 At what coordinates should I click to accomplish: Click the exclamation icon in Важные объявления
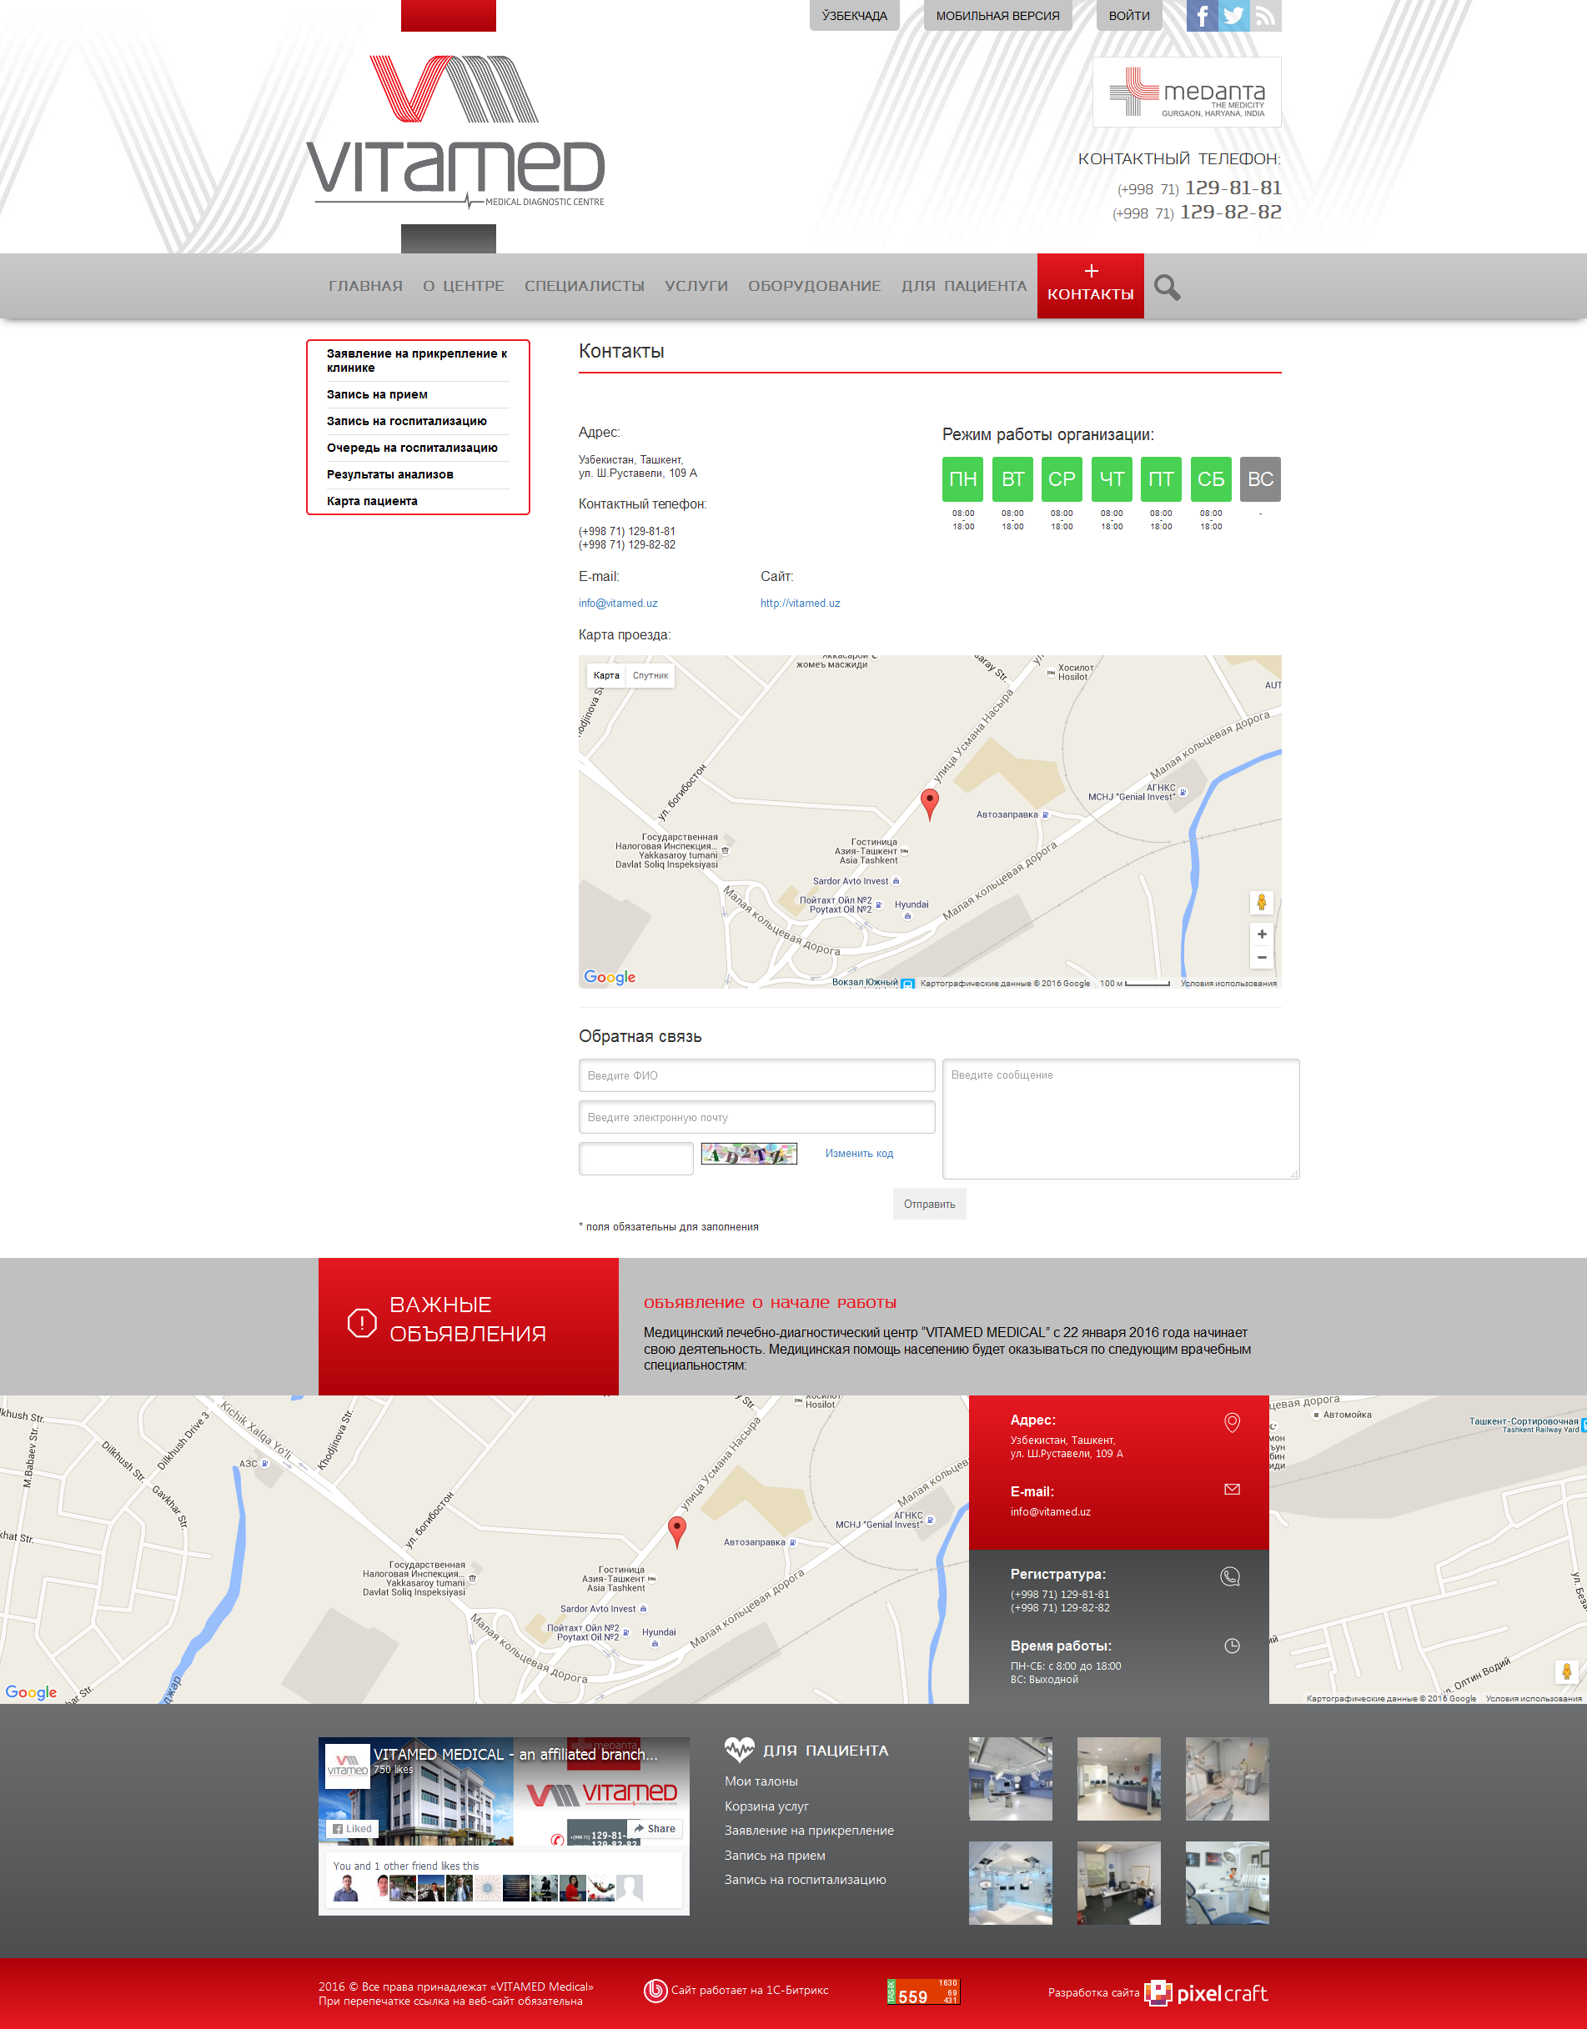pyautogui.click(x=361, y=1322)
